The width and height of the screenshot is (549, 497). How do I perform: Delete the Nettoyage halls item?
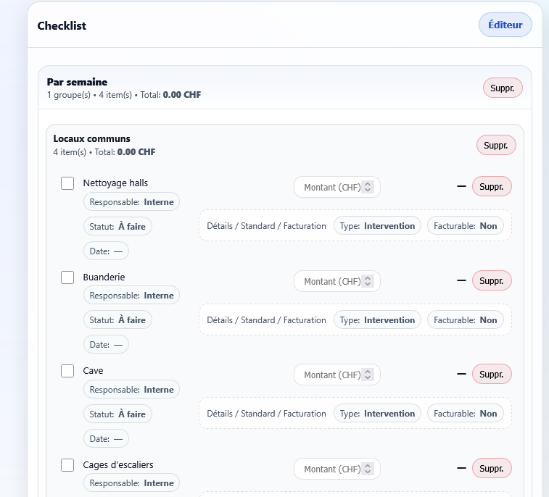(x=491, y=186)
